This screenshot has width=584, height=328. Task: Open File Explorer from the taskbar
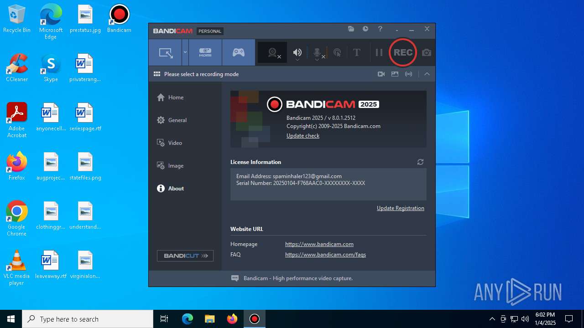pyautogui.click(x=210, y=319)
